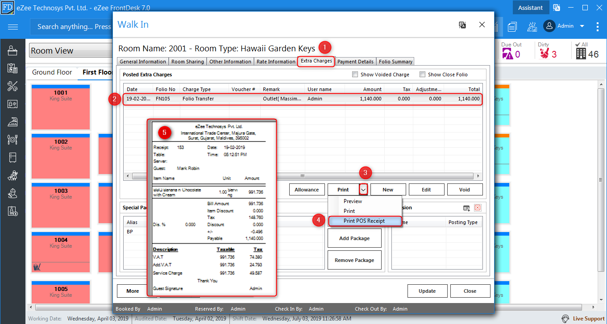Click the front desk reception sidebar icon
Screen dimensions: 607x324
(x=12, y=51)
